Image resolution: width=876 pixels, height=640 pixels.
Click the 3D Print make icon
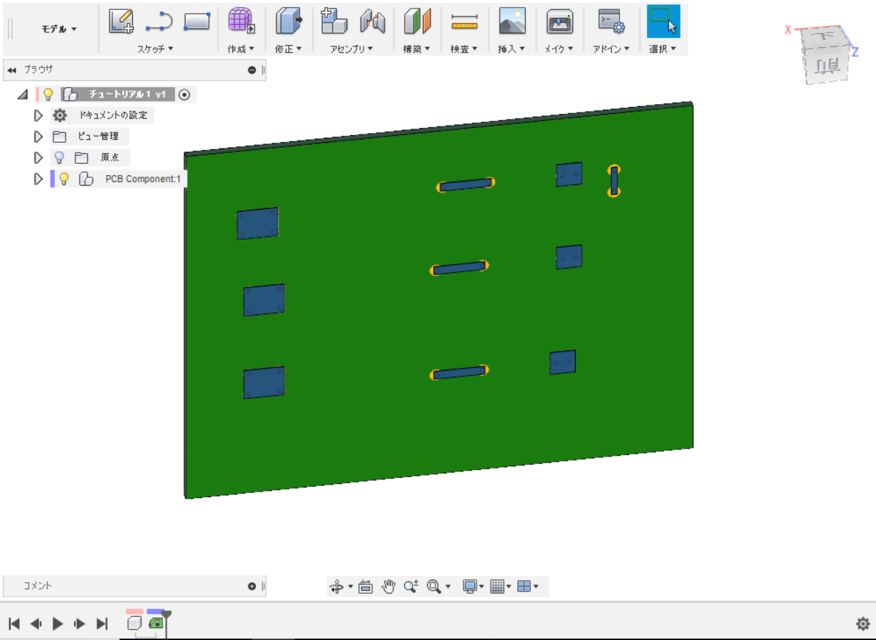(560, 23)
